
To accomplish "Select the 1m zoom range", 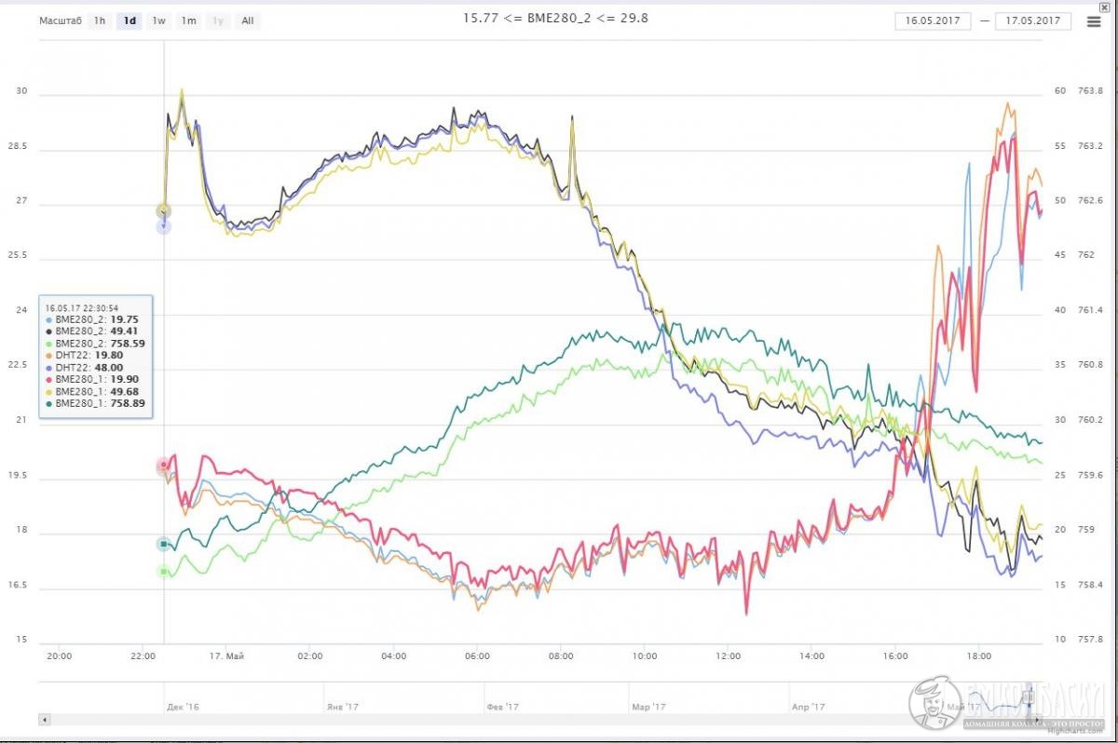I will pos(189,20).
